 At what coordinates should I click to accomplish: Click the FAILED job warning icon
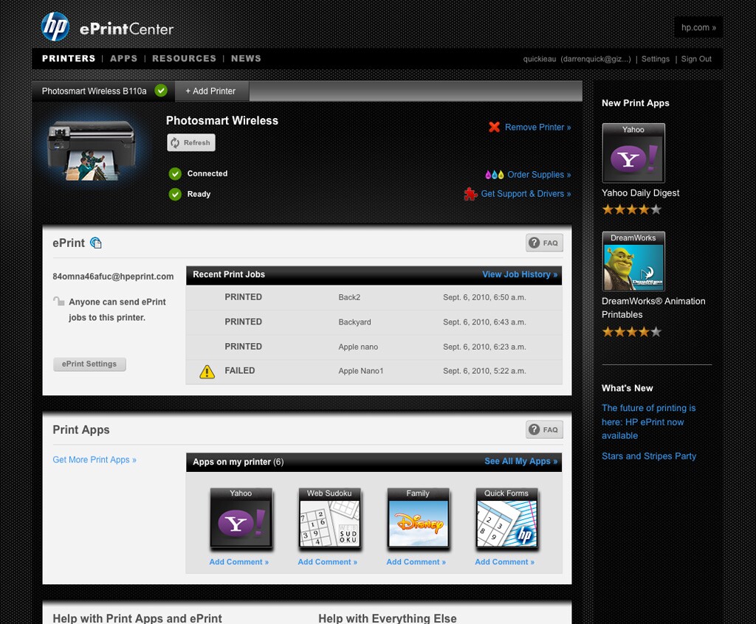[x=207, y=372]
